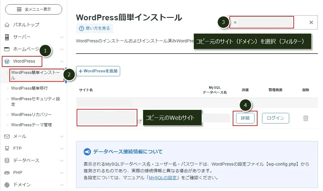
Task: Click the メール envelope icon
Action: [x=7, y=137]
